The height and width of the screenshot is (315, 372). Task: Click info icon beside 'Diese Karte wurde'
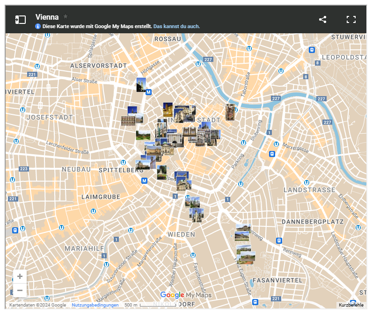tap(38, 26)
